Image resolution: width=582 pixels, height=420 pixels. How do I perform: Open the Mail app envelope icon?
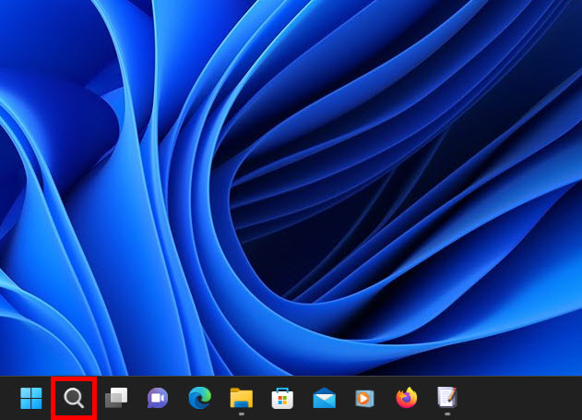click(x=324, y=398)
